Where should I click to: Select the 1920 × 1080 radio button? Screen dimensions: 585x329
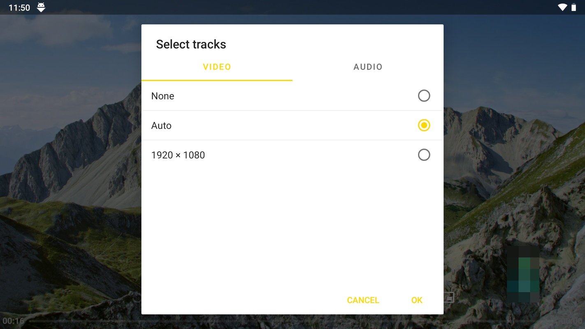tap(424, 155)
